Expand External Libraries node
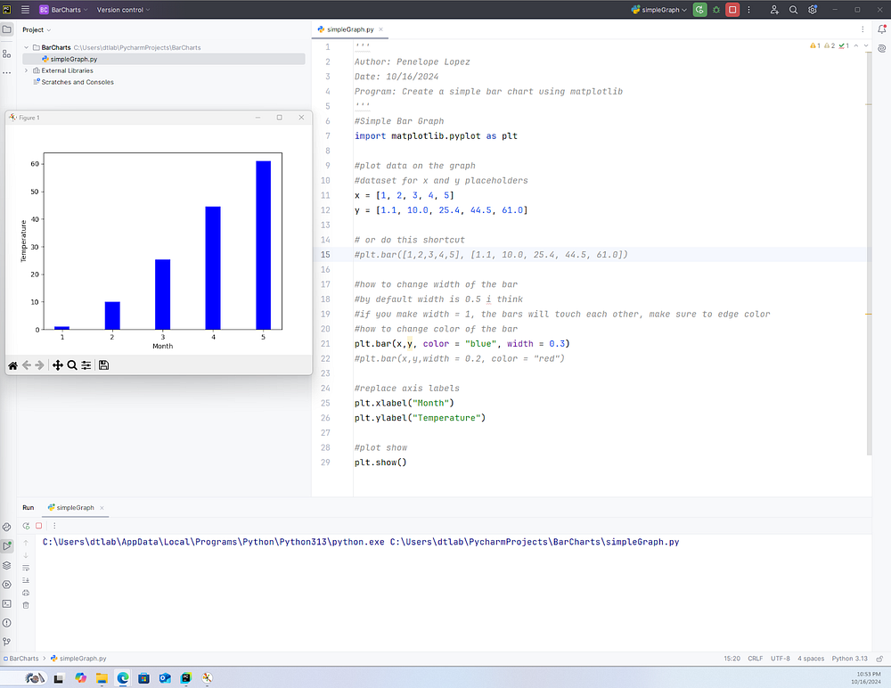 coord(26,70)
